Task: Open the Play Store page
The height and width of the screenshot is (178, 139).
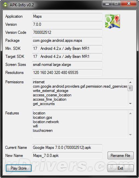Action: (x=19, y=168)
